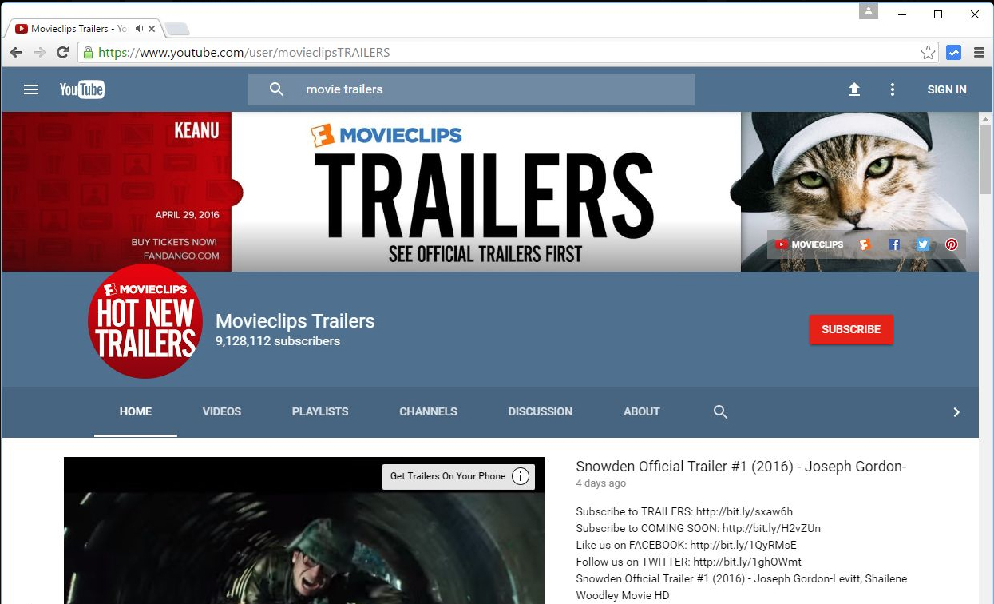Open the Facebook icon link on the banner
Viewport: 994px width, 604px height.
(894, 244)
